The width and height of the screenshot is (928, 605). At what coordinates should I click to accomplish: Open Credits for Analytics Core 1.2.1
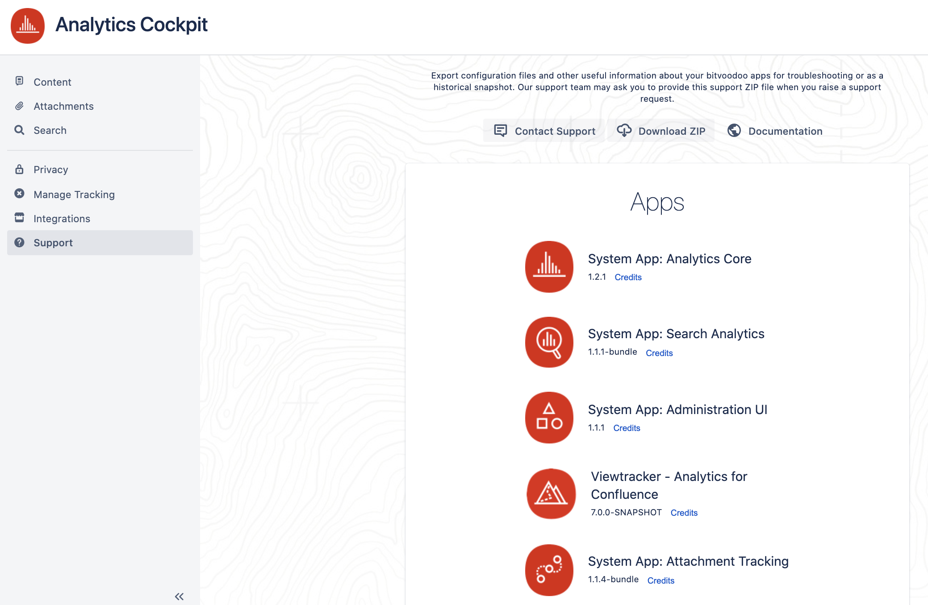628,277
